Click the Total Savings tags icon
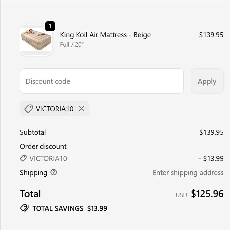The image size is (230, 230). [25, 208]
